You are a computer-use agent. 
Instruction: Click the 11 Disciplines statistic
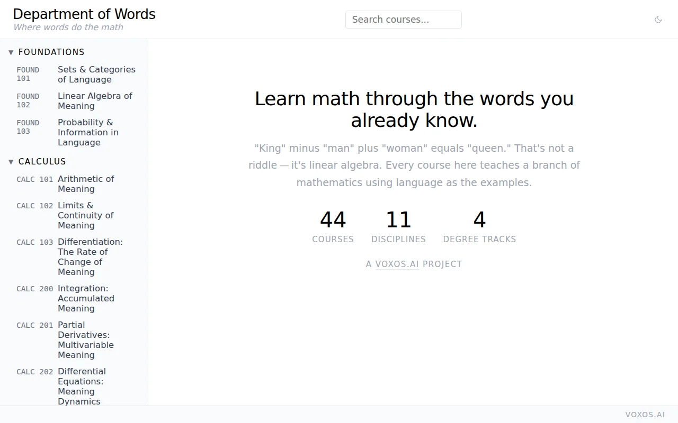(398, 226)
